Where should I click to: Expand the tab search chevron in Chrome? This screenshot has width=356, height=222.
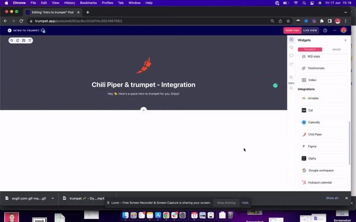coord(345,12)
